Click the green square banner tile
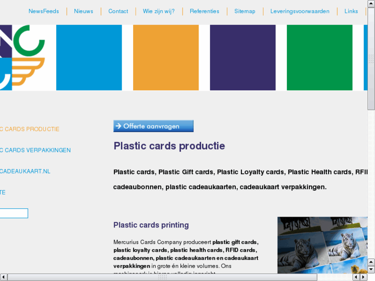 (x=319, y=57)
